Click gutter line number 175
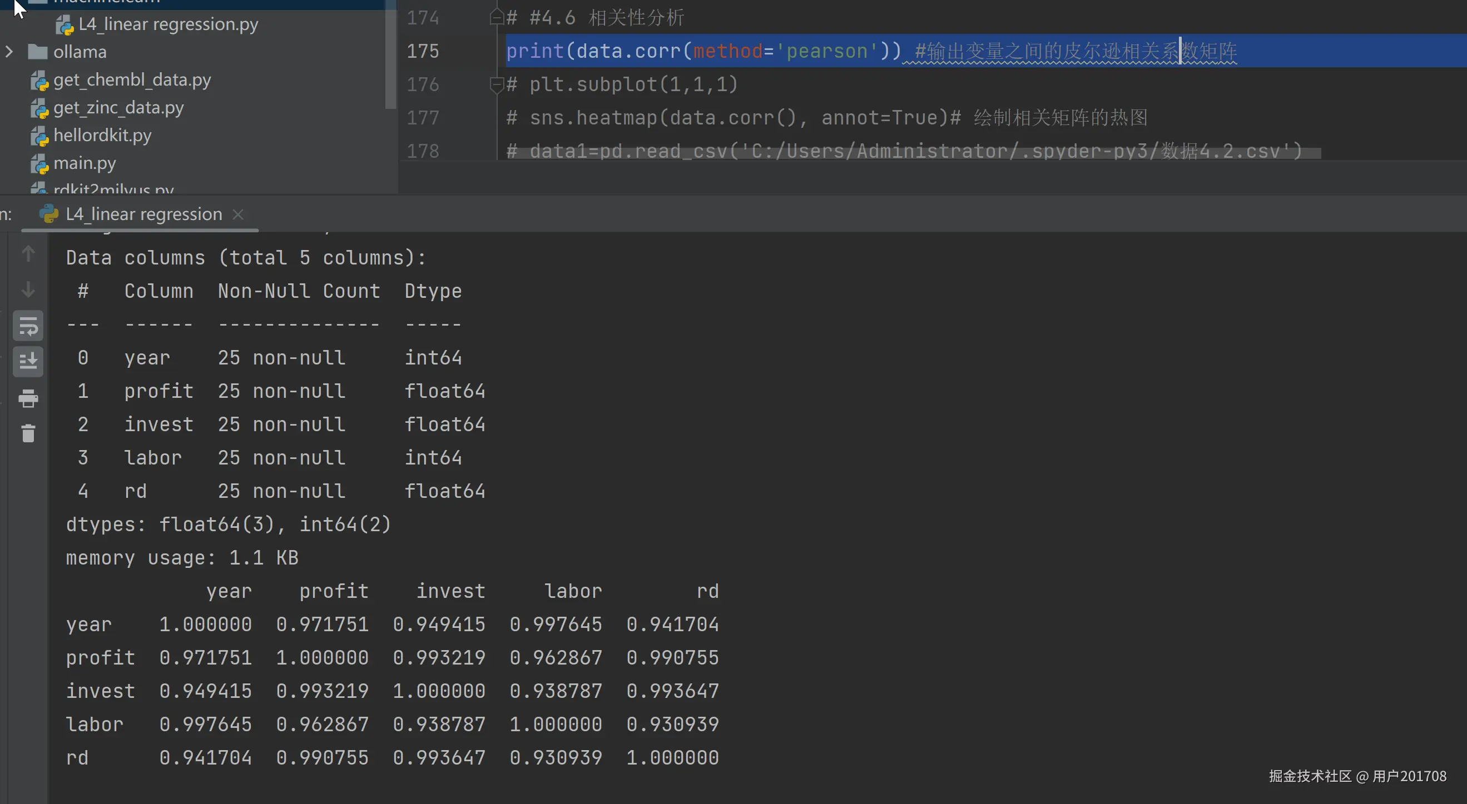The image size is (1467, 804). click(x=423, y=51)
